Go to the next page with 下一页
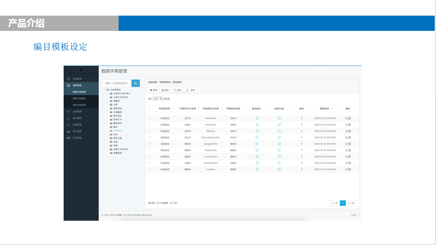436x245 pixels. (351, 203)
